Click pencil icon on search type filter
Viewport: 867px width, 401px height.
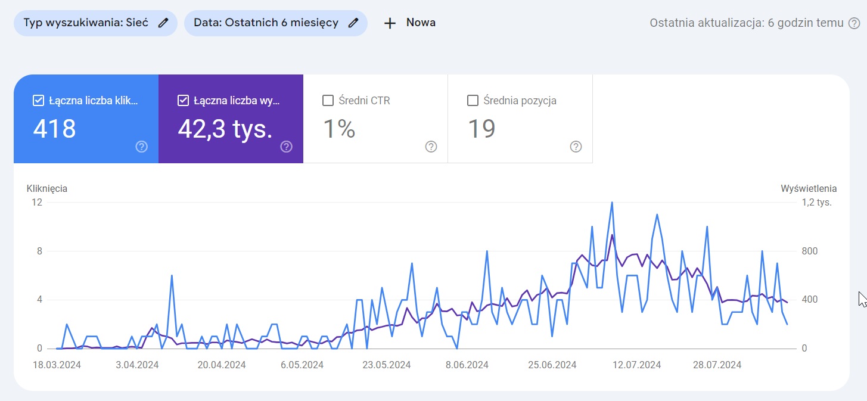[163, 23]
